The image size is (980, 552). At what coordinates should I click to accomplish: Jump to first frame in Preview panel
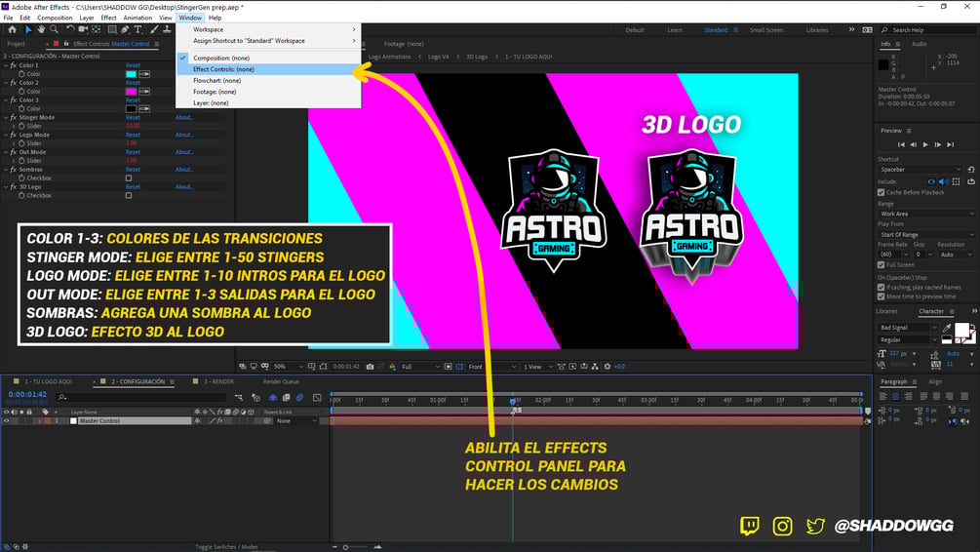pos(901,144)
